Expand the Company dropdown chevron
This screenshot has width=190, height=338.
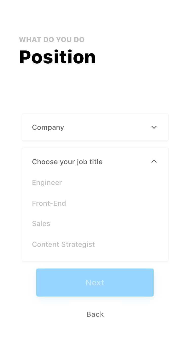(154, 127)
